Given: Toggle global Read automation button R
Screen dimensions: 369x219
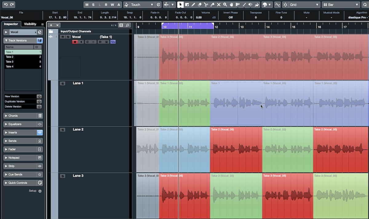Looking at the screenshot, I should [106, 5].
